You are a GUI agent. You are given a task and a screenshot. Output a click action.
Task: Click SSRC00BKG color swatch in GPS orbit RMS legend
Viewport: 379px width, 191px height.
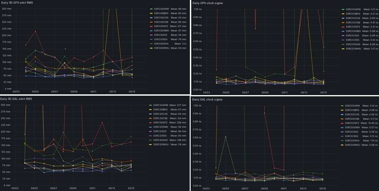pyautogui.click(x=151, y=13)
